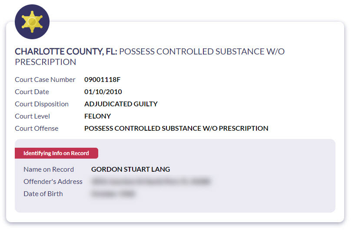Viewport: 352px width, 234px height.
Task: Select the "Offender's Address" label
Action: [x=53, y=182]
